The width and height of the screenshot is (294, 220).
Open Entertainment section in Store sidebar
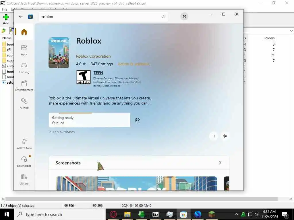(x=24, y=86)
